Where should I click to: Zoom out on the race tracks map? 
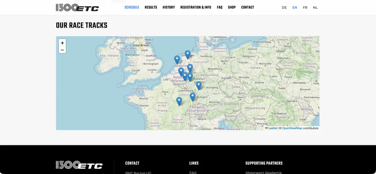pos(63,50)
